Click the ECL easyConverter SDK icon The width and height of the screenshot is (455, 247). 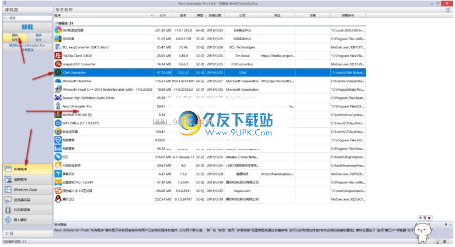pos(58,47)
